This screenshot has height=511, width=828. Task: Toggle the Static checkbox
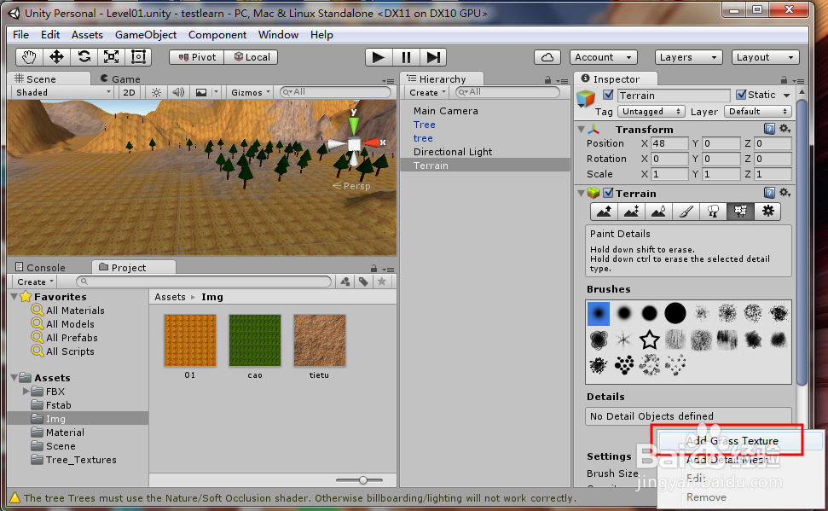pos(741,95)
